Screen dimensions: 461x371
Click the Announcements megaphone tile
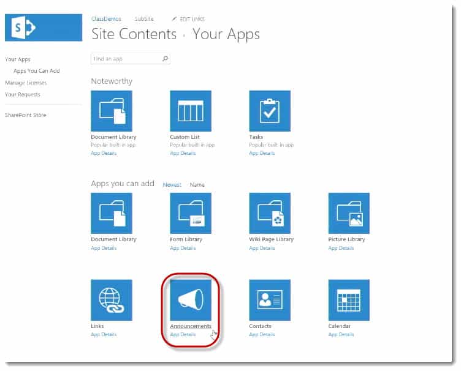coord(191,299)
